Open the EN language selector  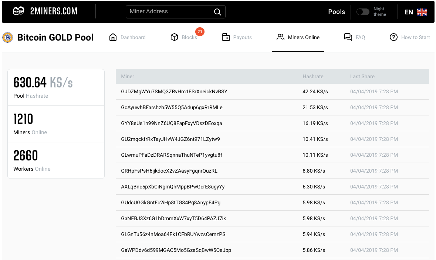click(x=409, y=12)
